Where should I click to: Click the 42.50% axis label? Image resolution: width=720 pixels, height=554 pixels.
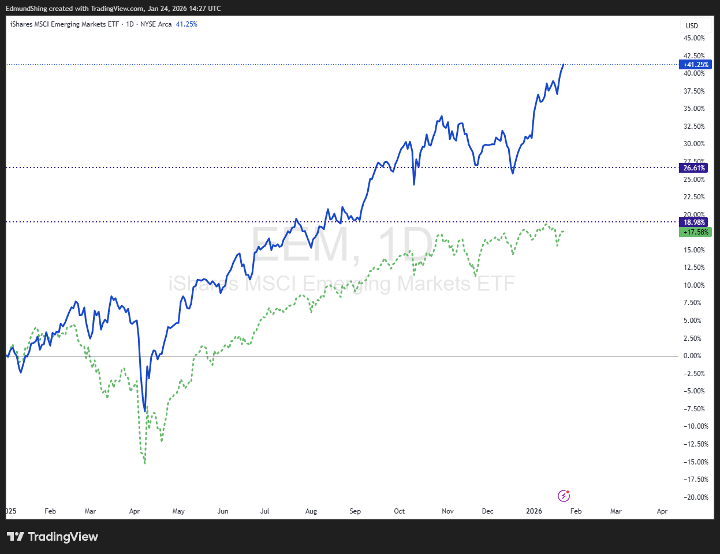tap(694, 56)
